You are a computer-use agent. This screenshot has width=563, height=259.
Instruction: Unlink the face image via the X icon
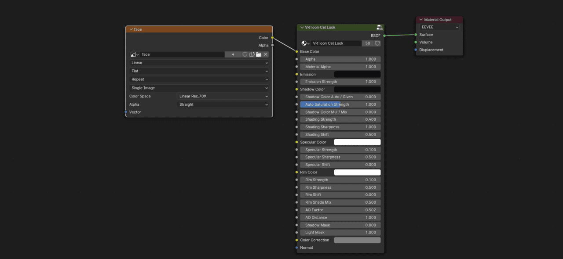pos(265,54)
